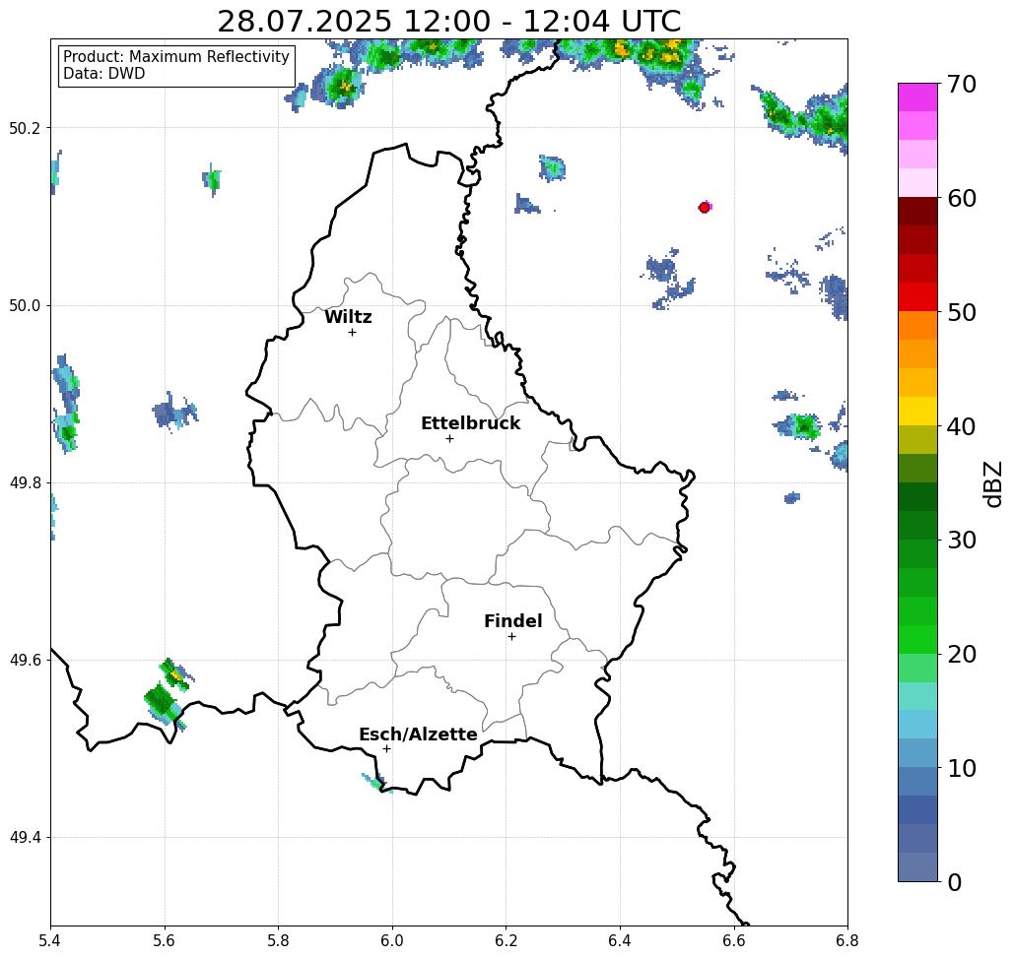The width and height of the screenshot is (1014, 958).
Task: Click the magenta top swatch of the colorbar
Action: tap(917, 97)
